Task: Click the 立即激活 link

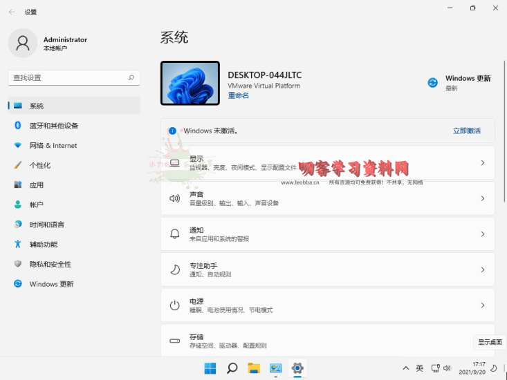Action: point(467,131)
